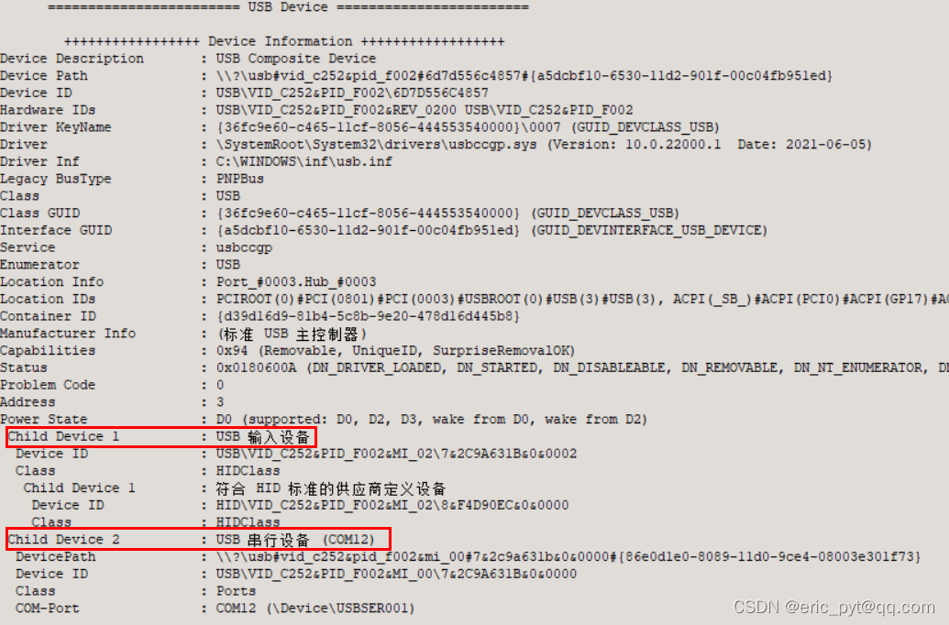Image resolution: width=949 pixels, height=625 pixels.
Task: Select the Device Path value text
Action: (524, 76)
